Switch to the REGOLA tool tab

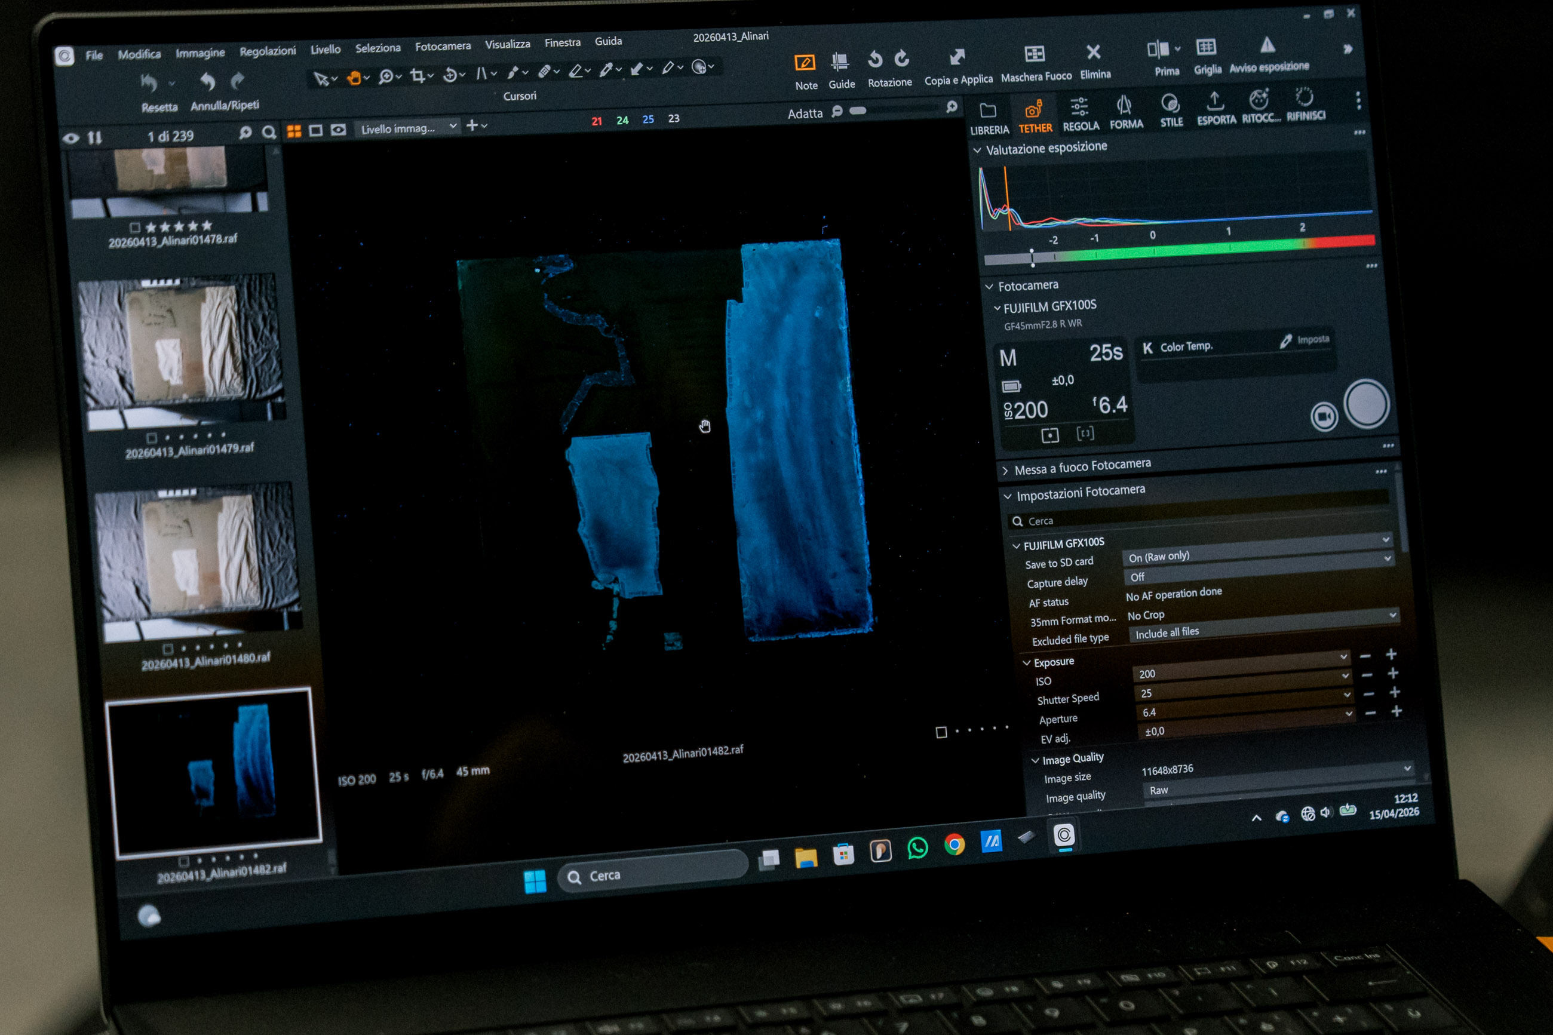(x=1081, y=114)
